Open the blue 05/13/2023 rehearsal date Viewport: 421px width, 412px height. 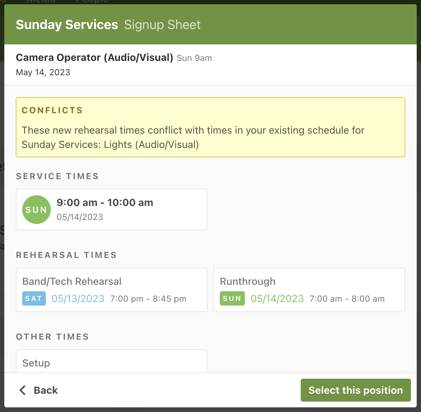(x=78, y=298)
